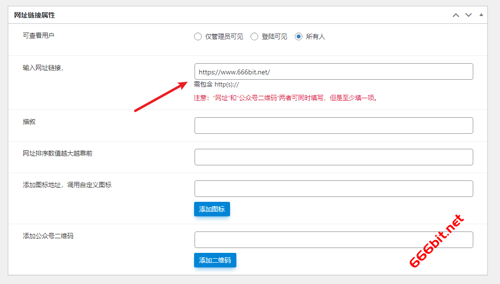Click the move panel up arrow
Screen dimensions: 500x284
(456, 15)
